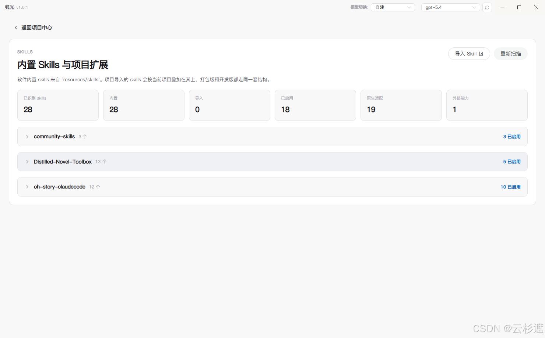Click the 已识别 skills stat card
Image resolution: width=545 pixels, height=338 pixels.
[x=58, y=105]
